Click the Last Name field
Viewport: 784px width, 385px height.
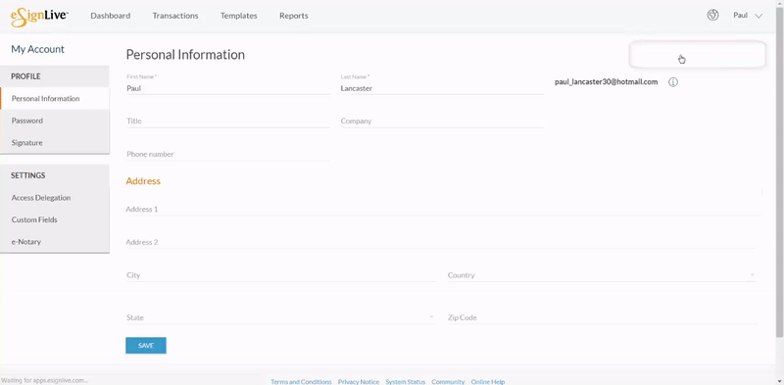tap(442, 88)
